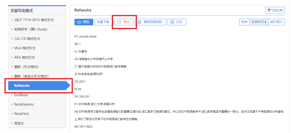
Task: Open 查新（引文格式）export format
Action: (37, 67)
